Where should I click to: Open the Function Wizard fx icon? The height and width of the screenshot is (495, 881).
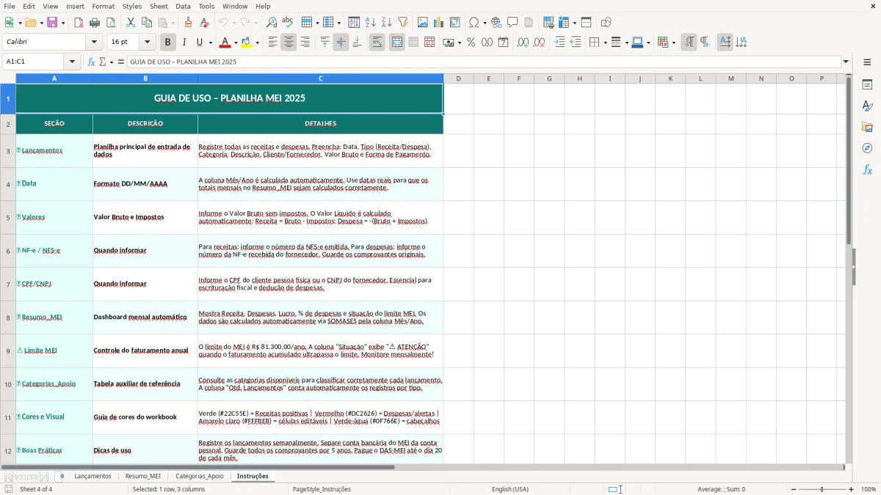92,62
